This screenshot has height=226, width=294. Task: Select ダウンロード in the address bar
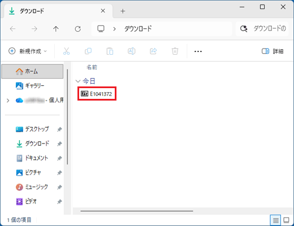pos(138,29)
